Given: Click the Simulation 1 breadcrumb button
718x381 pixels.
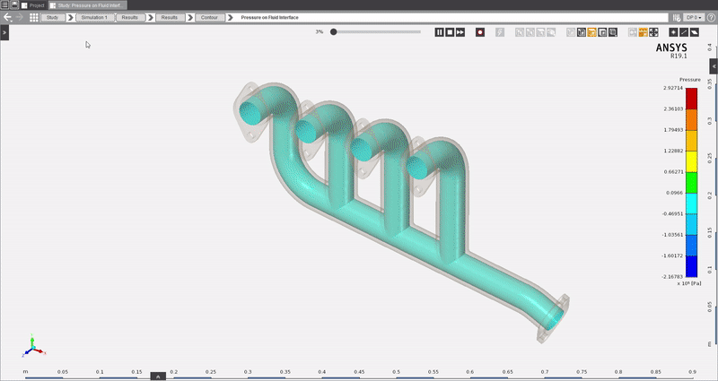Looking at the screenshot, I should pos(94,17).
